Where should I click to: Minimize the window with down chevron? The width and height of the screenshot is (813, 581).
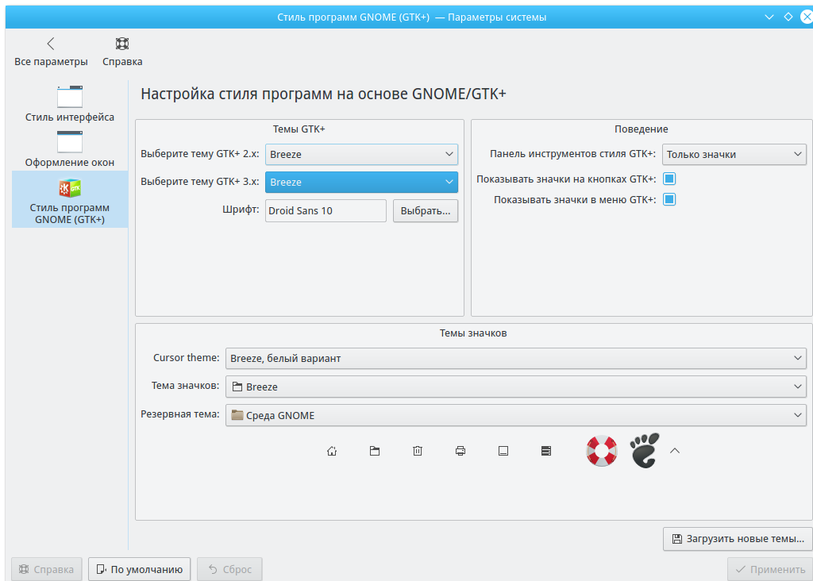(x=769, y=17)
